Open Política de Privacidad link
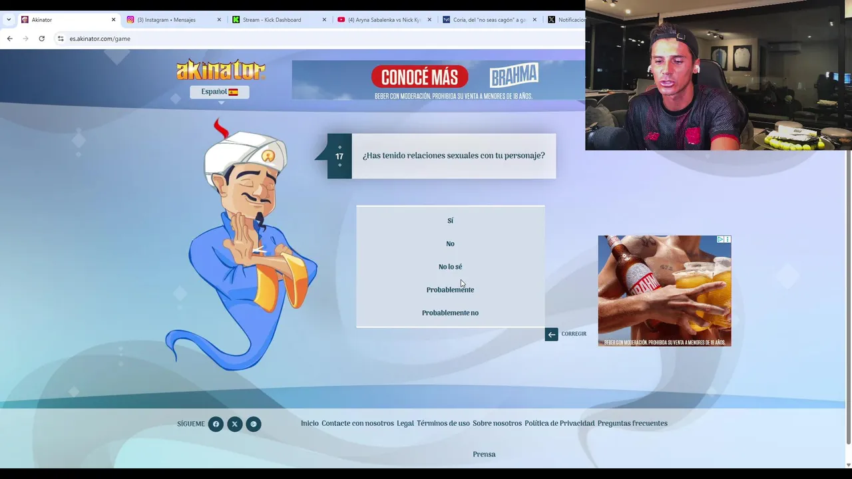This screenshot has width=852, height=479. 559,423
